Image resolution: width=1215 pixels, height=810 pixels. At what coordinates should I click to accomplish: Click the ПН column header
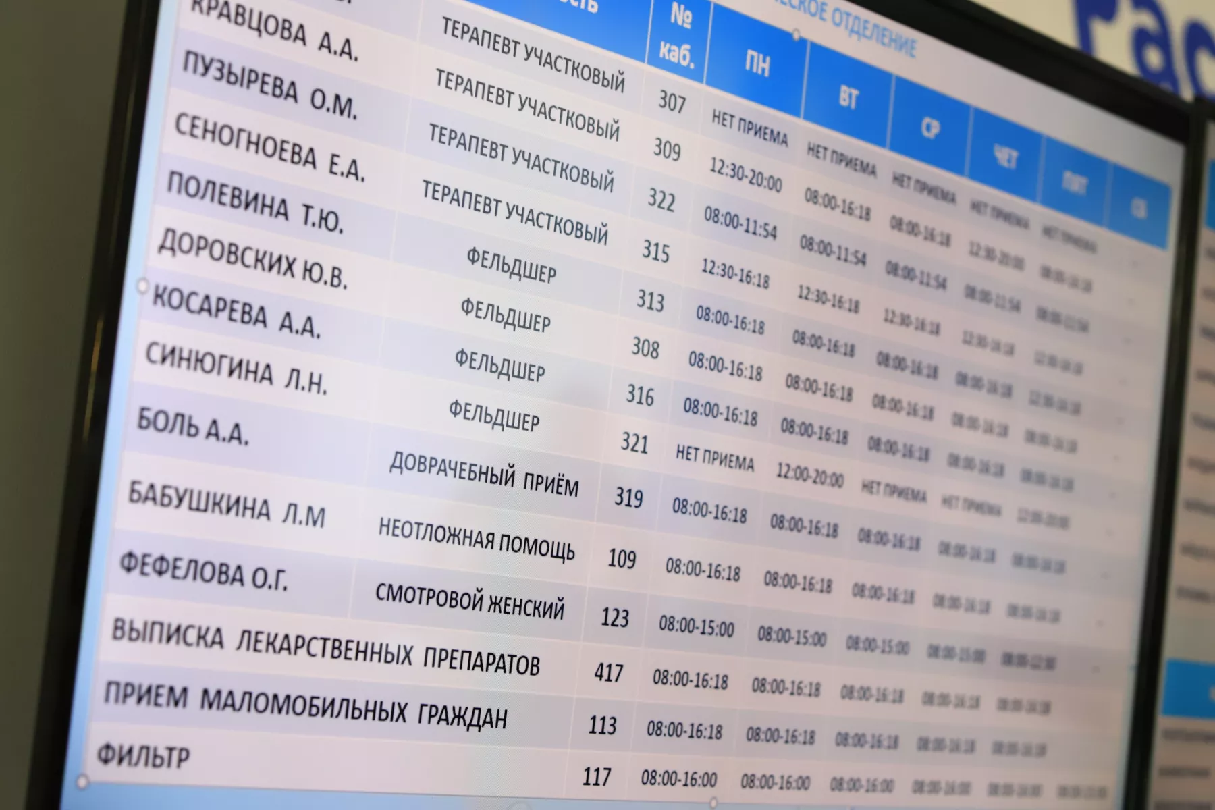click(x=757, y=64)
